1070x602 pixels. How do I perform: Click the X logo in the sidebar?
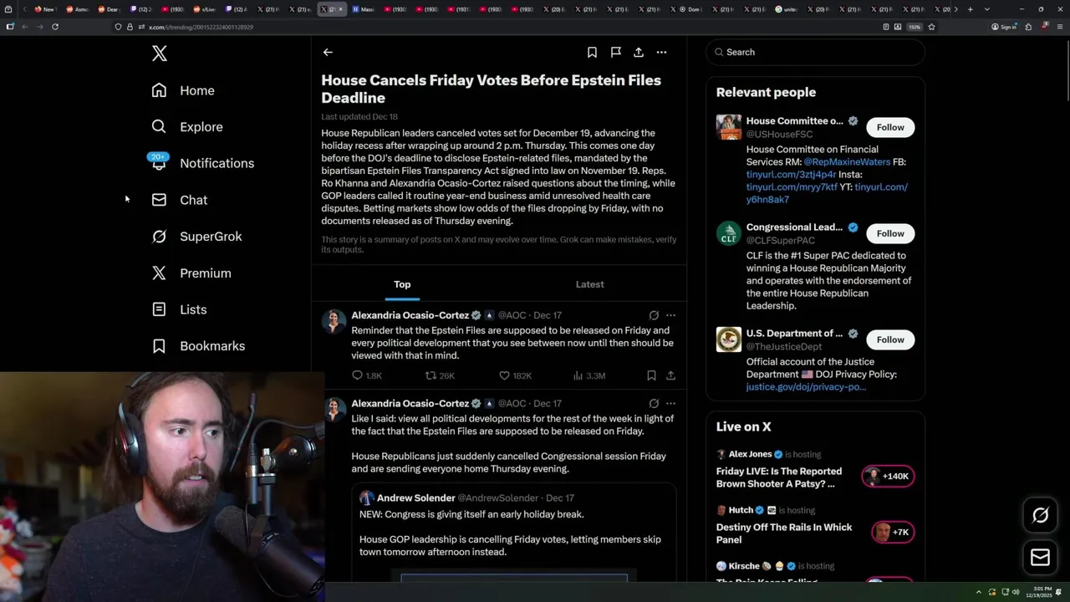160,54
